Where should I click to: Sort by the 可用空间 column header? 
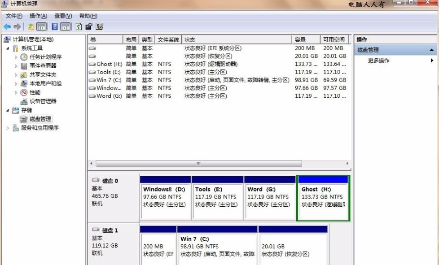(334, 40)
